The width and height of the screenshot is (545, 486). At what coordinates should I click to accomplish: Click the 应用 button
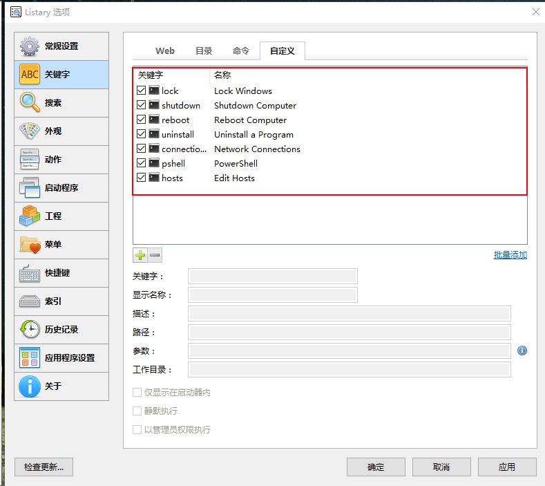pyautogui.click(x=507, y=467)
